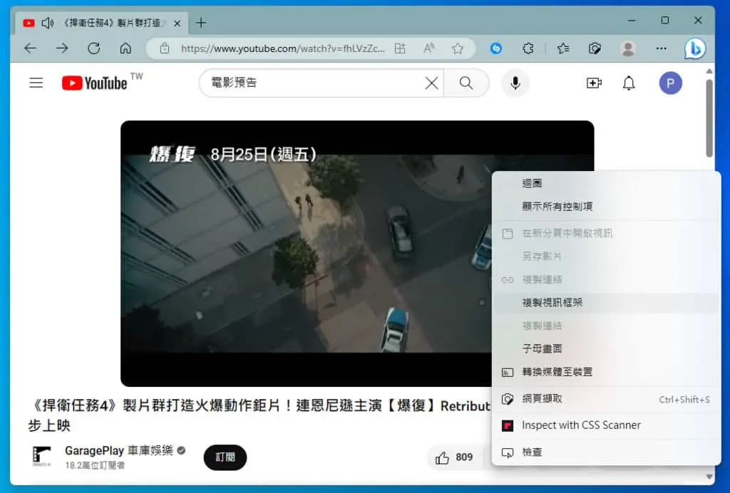The width and height of the screenshot is (730, 493).
Task: Clear the search box with the X icon
Action: click(431, 83)
